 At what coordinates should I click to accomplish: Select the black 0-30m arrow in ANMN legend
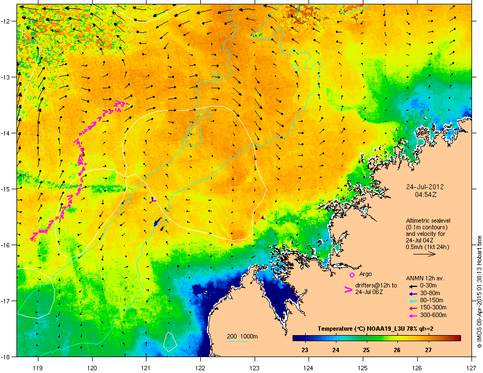[413, 286]
